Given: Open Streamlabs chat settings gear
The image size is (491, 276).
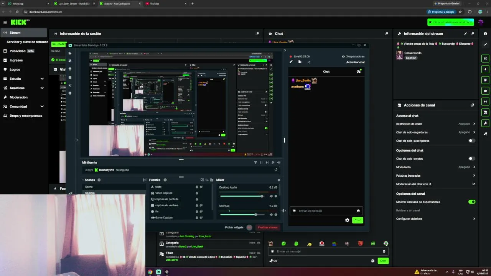Looking at the screenshot, I should [347, 220].
